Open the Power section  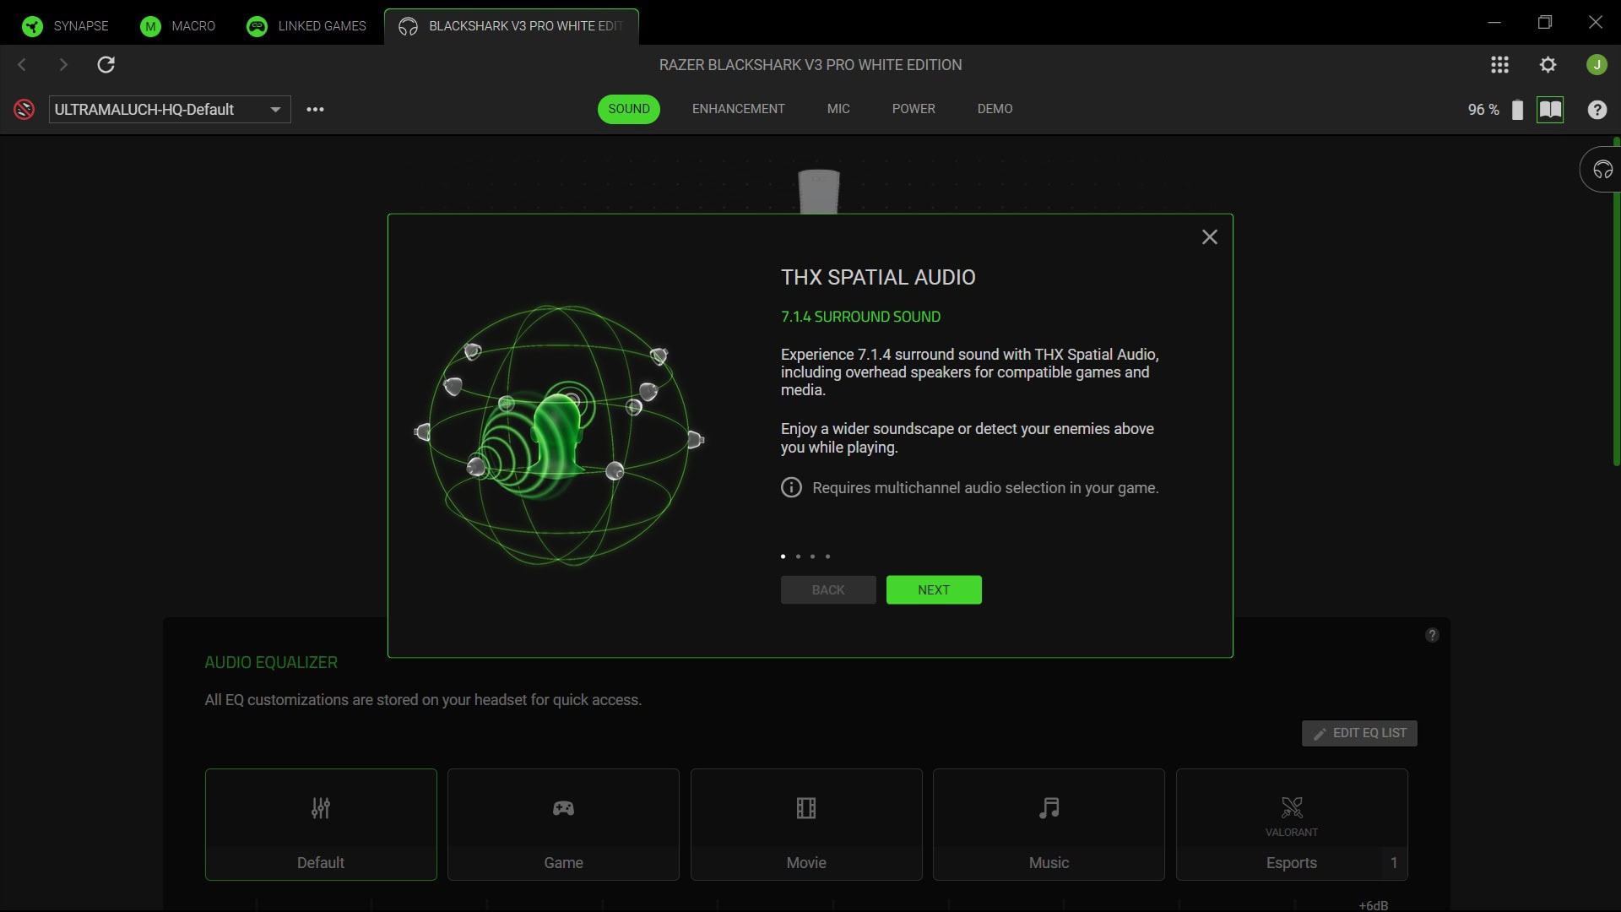[x=914, y=109]
